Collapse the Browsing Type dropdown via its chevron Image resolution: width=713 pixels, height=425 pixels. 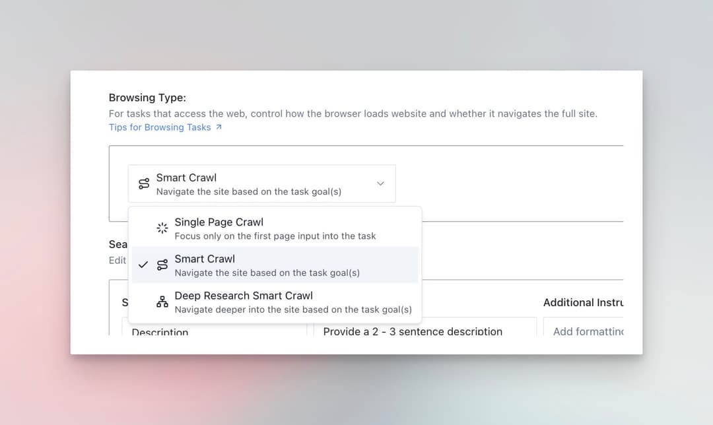[x=380, y=183]
